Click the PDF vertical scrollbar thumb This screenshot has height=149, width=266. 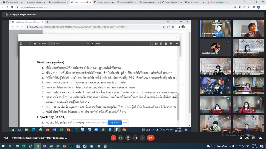pyautogui.click(x=178, y=107)
